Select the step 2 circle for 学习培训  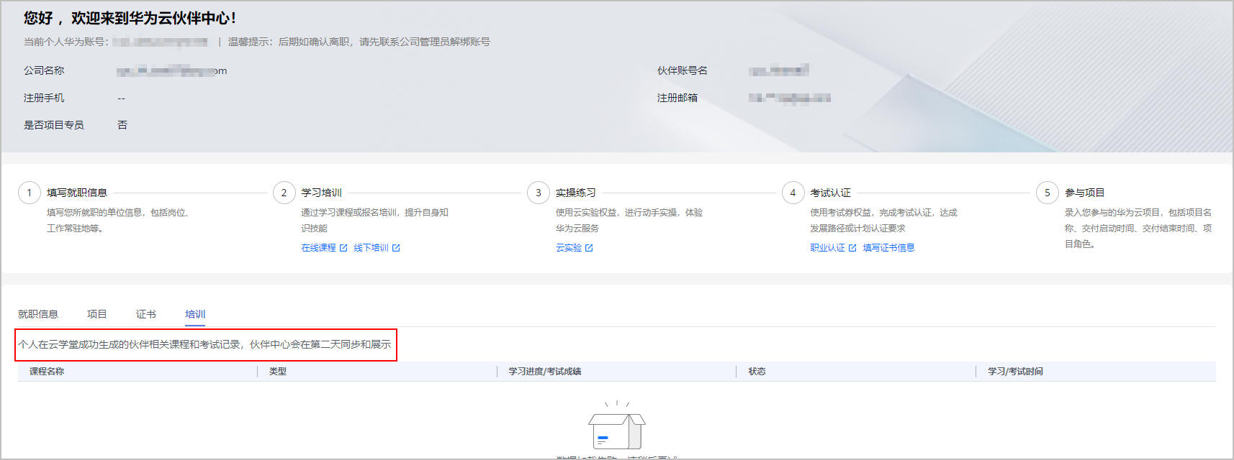point(284,193)
